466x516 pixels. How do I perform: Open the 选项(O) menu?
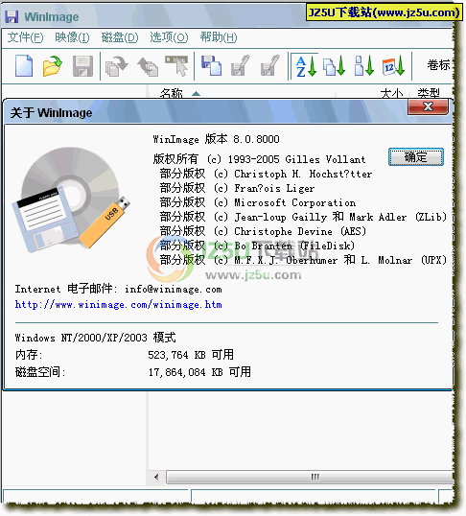(x=169, y=37)
